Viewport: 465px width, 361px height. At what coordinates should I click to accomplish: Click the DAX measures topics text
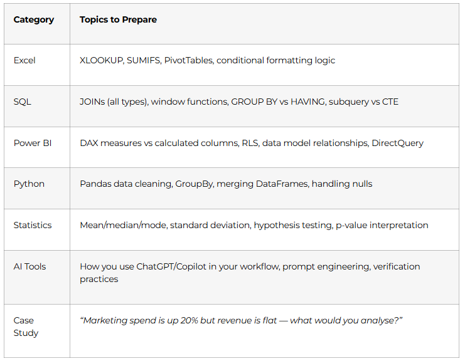tap(252, 143)
